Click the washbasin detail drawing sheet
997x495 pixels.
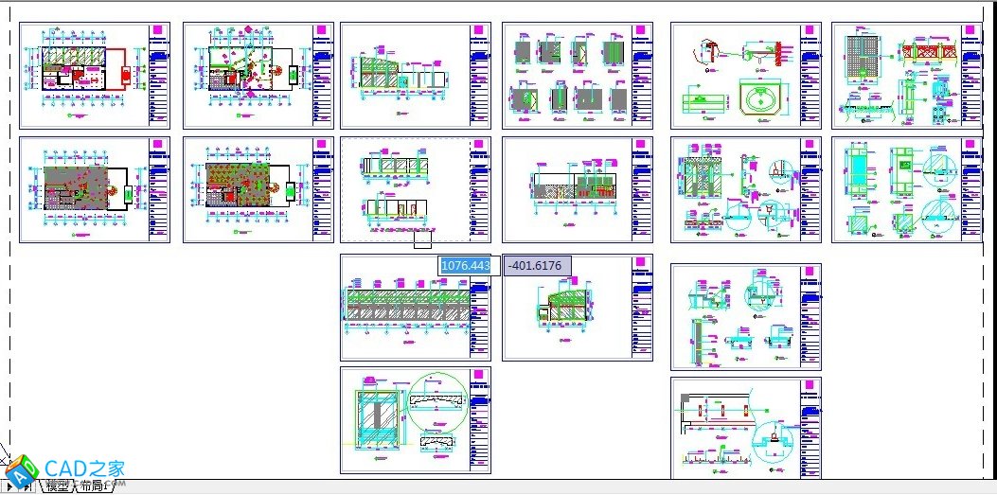tap(745, 76)
